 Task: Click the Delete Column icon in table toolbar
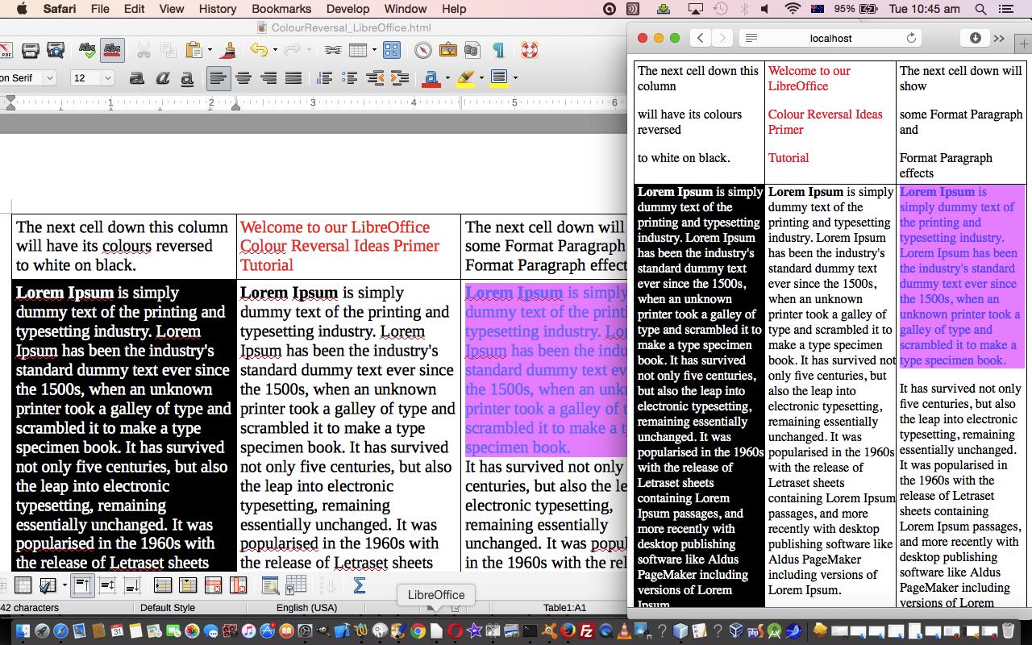pos(238,586)
